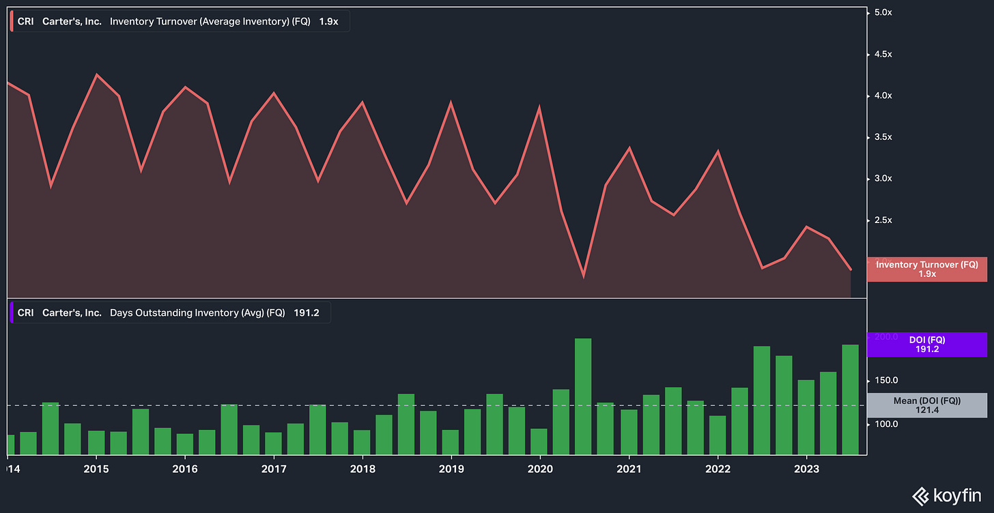
Task: Click the 4.5x y-axis label
Action: point(883,54)
